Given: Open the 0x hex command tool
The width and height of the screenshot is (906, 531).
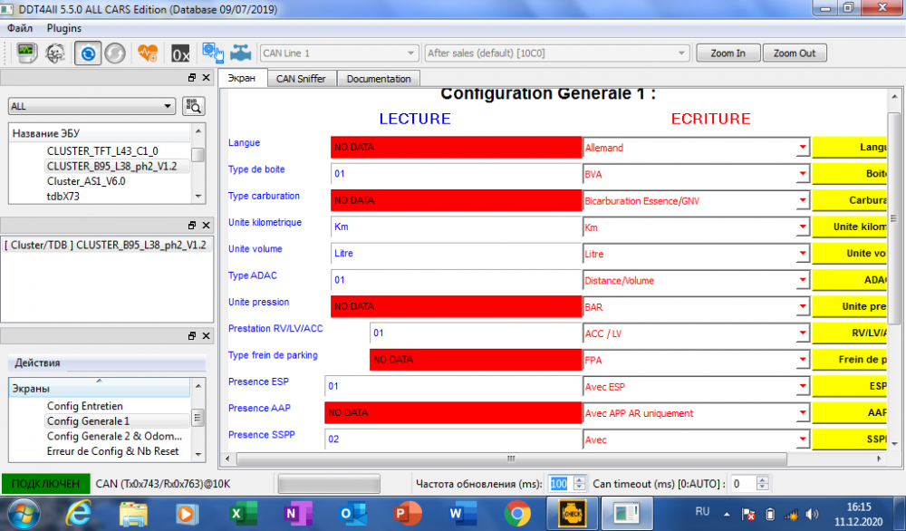Looking at the screenshot, I should click(x=180, y=53).
